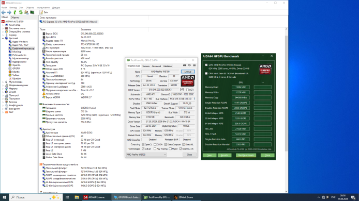The image size is (359, 201).
Task: Uncheck the GPU AMD FirePro W8100 benchmark checkbox
Action: 206,65
